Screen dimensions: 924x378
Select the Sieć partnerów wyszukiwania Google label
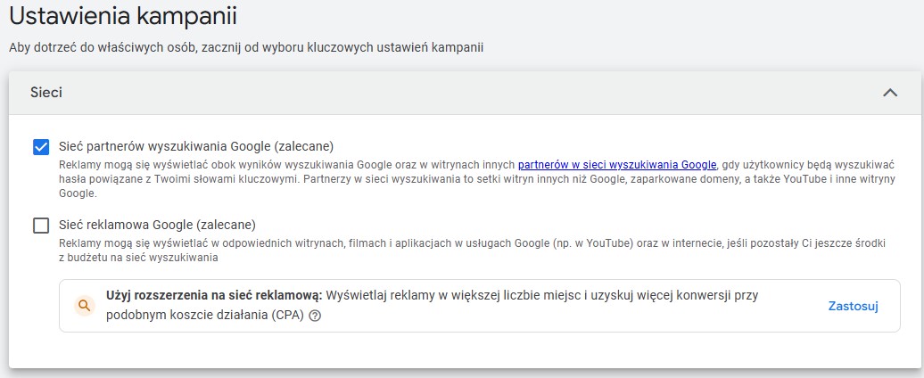click(x=196, y=146)
